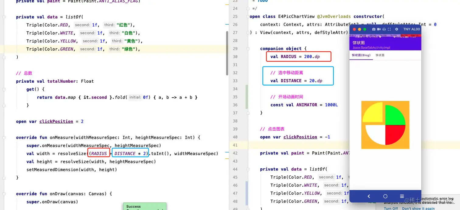Click the // 总数 comment
Screen dimensions: 460x210
[x=24, y=73]
